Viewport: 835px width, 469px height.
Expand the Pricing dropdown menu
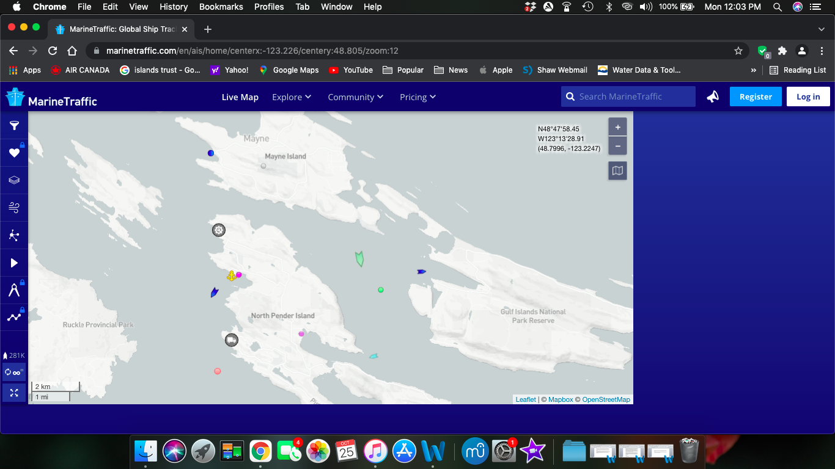tap(418, 97)
